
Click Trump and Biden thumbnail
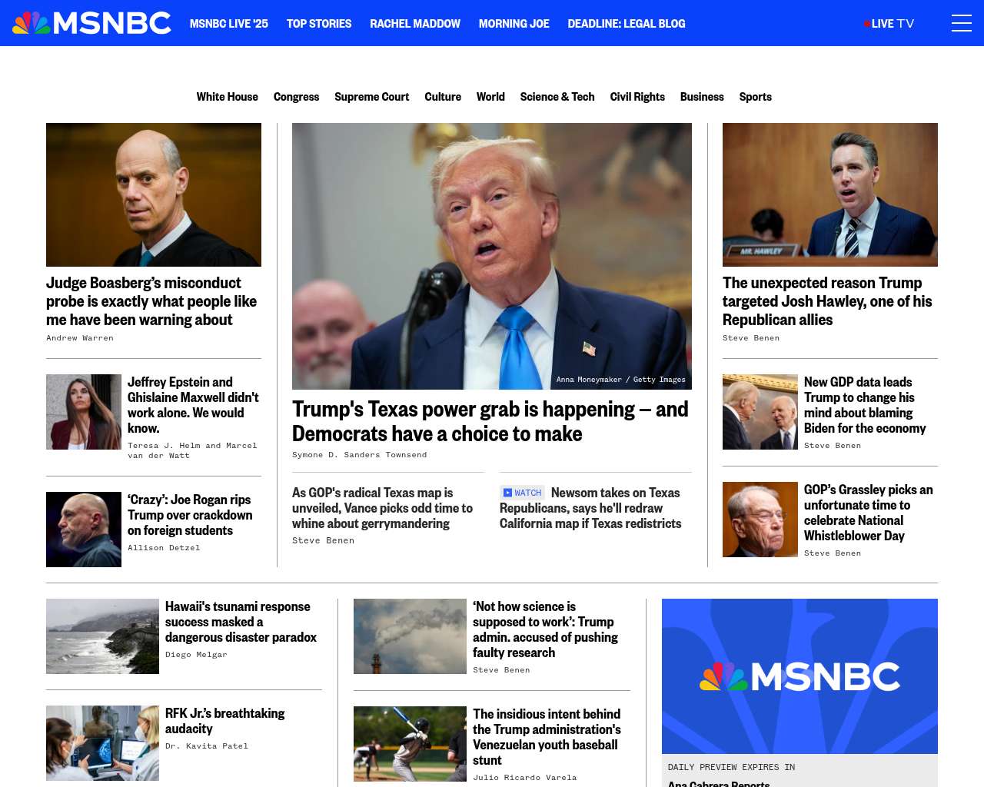(760, 412)
